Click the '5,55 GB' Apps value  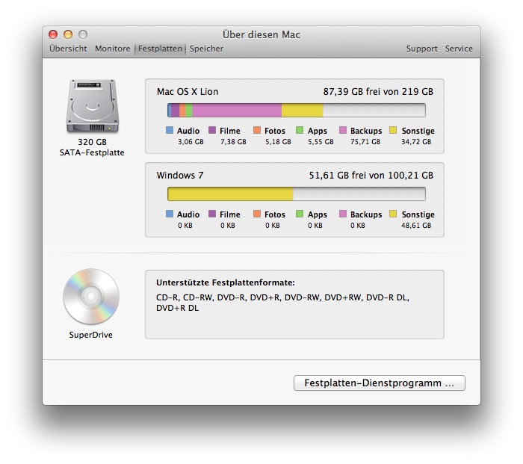coord(321,142)
